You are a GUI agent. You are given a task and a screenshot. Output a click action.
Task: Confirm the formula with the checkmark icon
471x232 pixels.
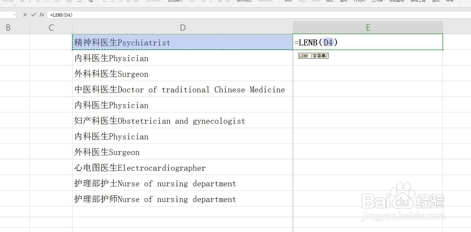click(33, 15)
